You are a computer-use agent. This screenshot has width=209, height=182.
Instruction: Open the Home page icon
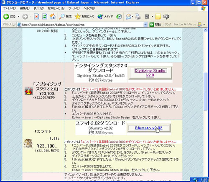tap(53, 17)
